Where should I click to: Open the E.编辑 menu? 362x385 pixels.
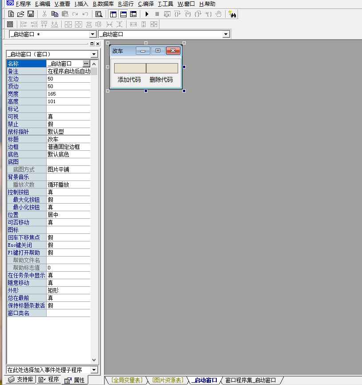coord(43,4)
